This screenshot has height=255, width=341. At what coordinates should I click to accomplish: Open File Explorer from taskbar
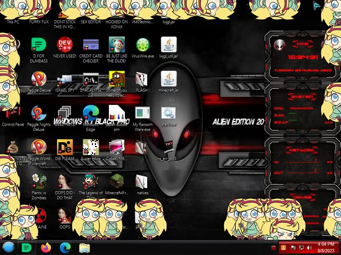point(85,248)
